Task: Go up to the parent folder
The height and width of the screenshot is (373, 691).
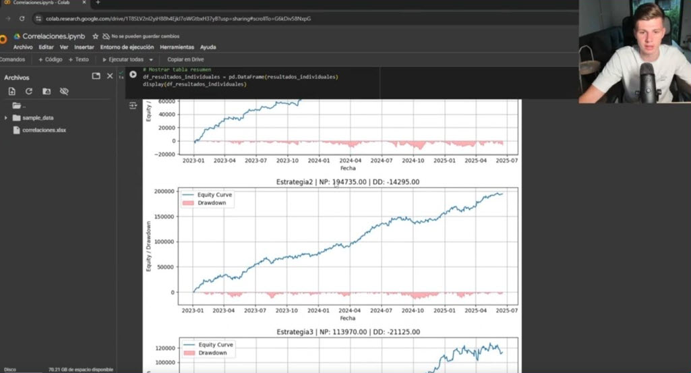Action: pos(18,106)
